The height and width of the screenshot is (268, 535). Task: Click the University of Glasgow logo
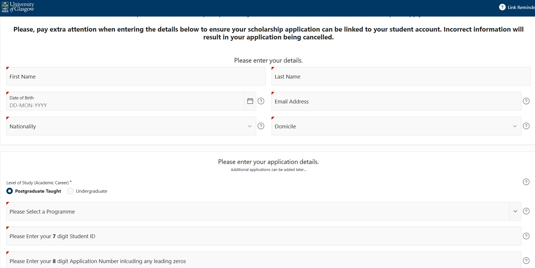click(x=18, y=7)
